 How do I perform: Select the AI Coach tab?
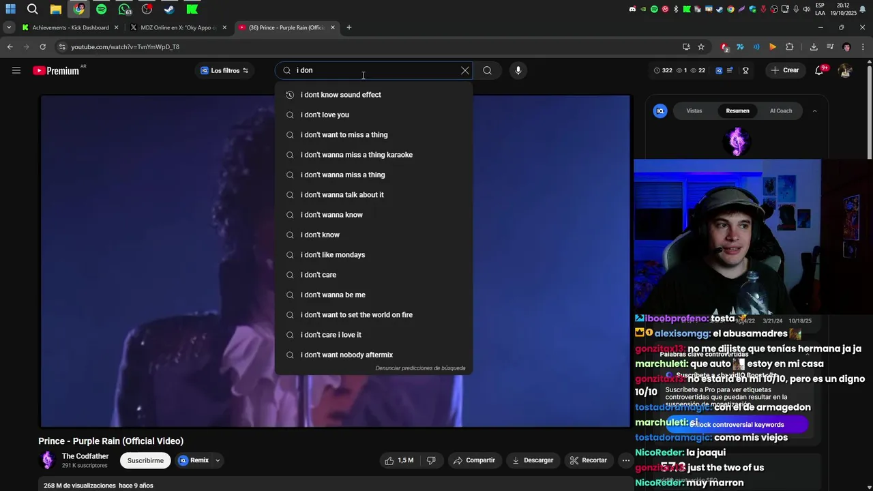click(x=781, y=110)
